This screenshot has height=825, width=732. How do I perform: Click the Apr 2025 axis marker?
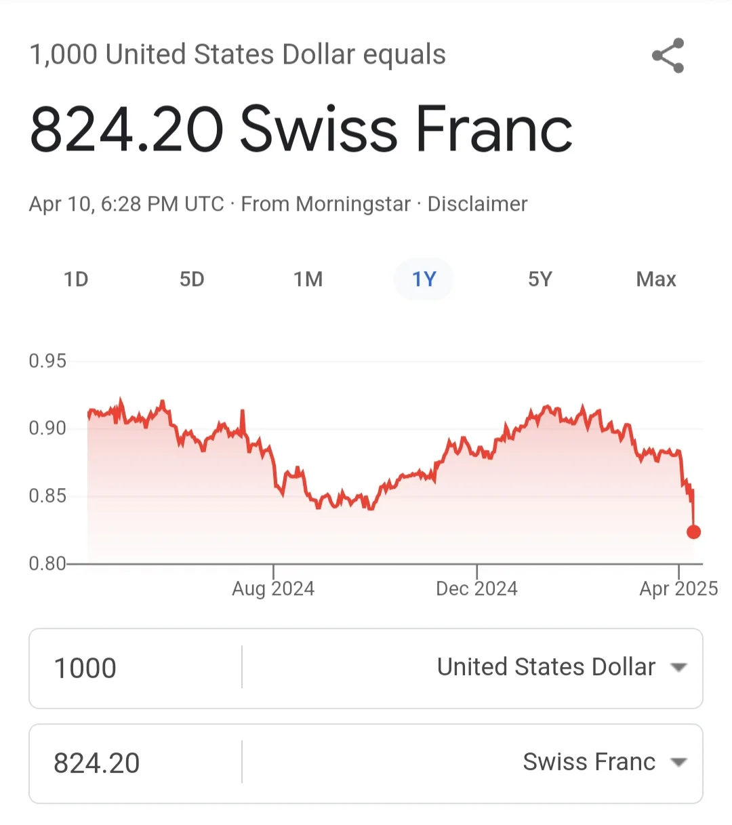(x=678, y=588)
